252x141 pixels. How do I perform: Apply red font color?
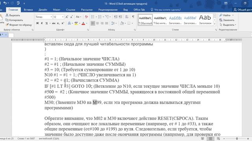point(83,23)
